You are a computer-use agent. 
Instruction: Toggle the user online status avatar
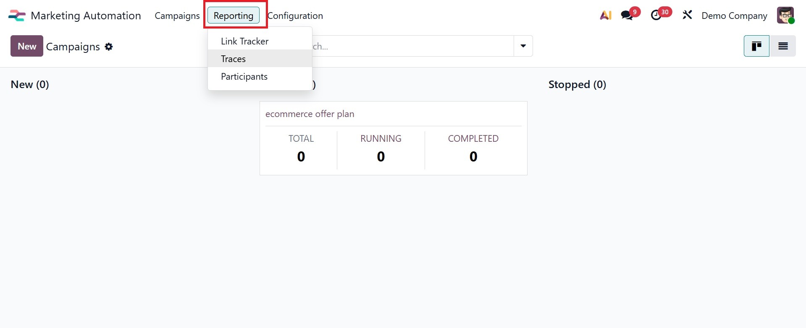tap(785, 15)
